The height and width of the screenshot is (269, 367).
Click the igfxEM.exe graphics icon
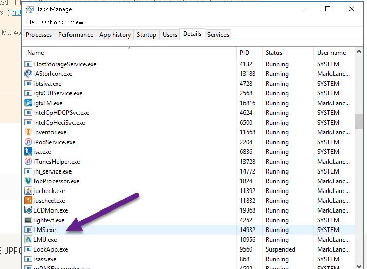pos(28,103)
